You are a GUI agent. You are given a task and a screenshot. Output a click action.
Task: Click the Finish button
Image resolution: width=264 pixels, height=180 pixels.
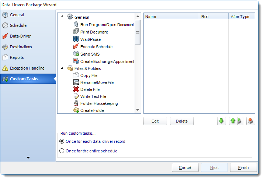click(x=243, y=167)
